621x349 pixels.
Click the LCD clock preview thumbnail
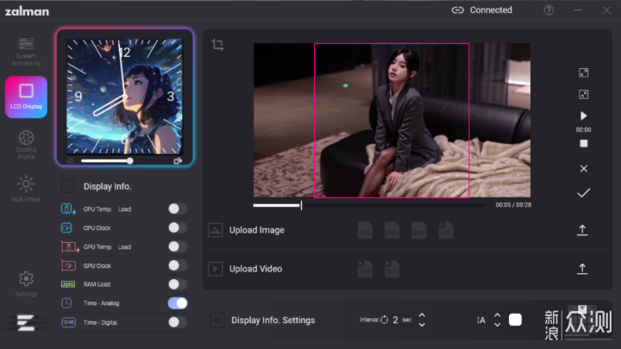tap(124, 97)
